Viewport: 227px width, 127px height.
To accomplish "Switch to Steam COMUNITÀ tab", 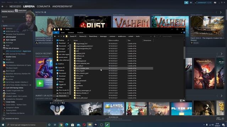I will click(x=43, y=6).
